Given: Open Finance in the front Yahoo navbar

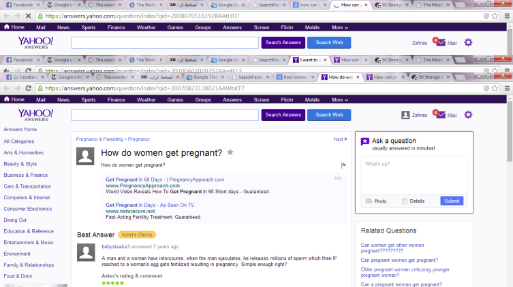Looking at the screenshot, I should (x=116, y=99).
